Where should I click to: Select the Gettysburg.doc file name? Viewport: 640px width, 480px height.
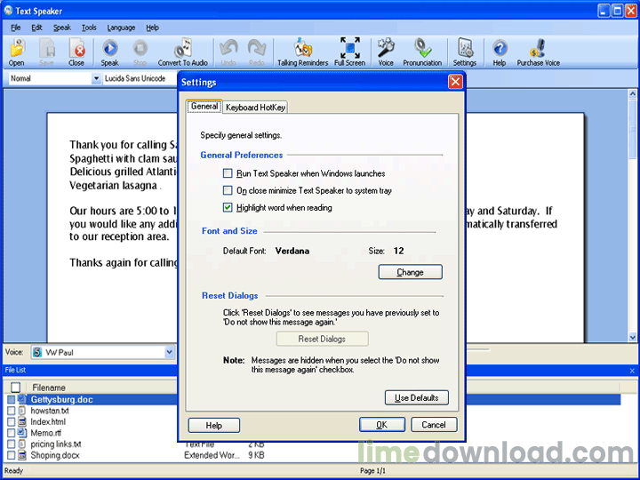(x=61, y=400)
